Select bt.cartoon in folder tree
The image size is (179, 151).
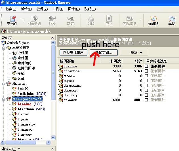(26, 109)
